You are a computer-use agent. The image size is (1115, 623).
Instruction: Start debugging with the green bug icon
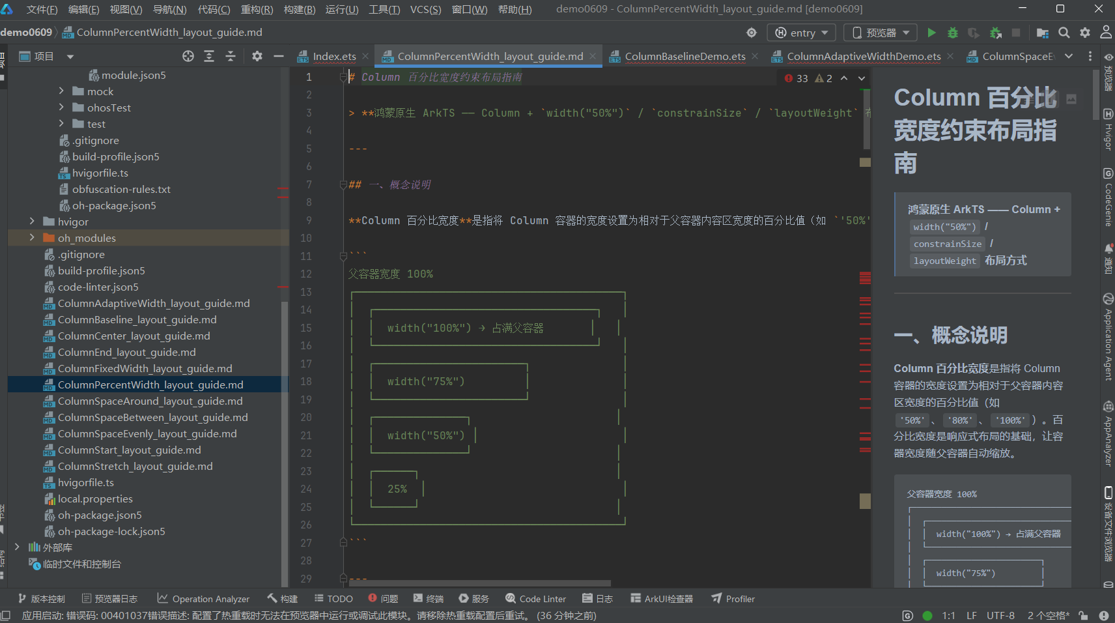pos(953,33)
